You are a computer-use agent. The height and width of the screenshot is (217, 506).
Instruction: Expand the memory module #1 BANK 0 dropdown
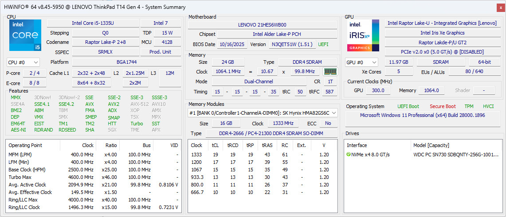(x=263, y=113)
